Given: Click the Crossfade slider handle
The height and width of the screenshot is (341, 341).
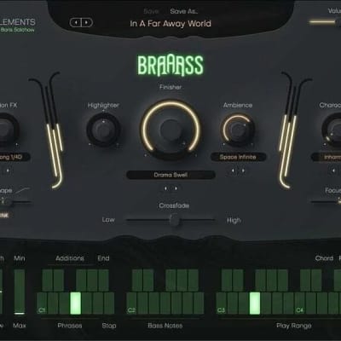Looking at the screenshot, I should [174, 220].
